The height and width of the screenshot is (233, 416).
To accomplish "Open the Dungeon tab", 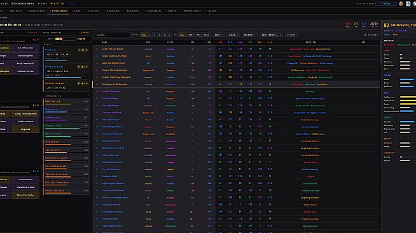I will 133,11.
